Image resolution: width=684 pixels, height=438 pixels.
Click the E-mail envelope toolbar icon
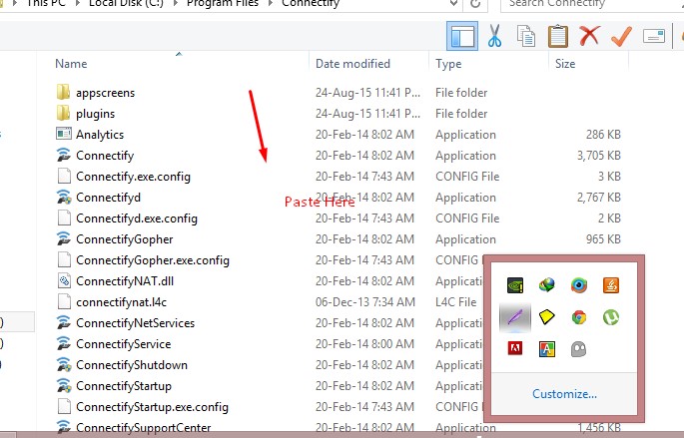(x=654, y=36)
